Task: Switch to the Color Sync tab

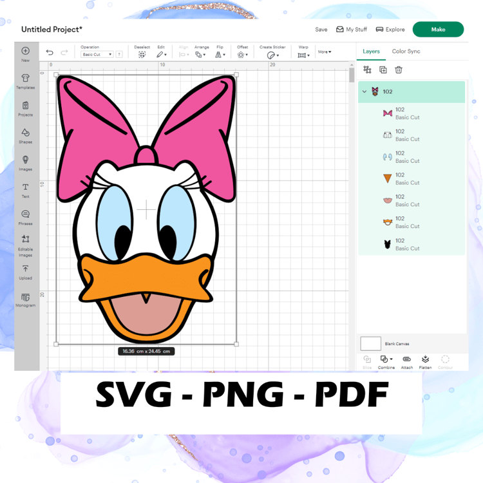Action: coord(406,51)
